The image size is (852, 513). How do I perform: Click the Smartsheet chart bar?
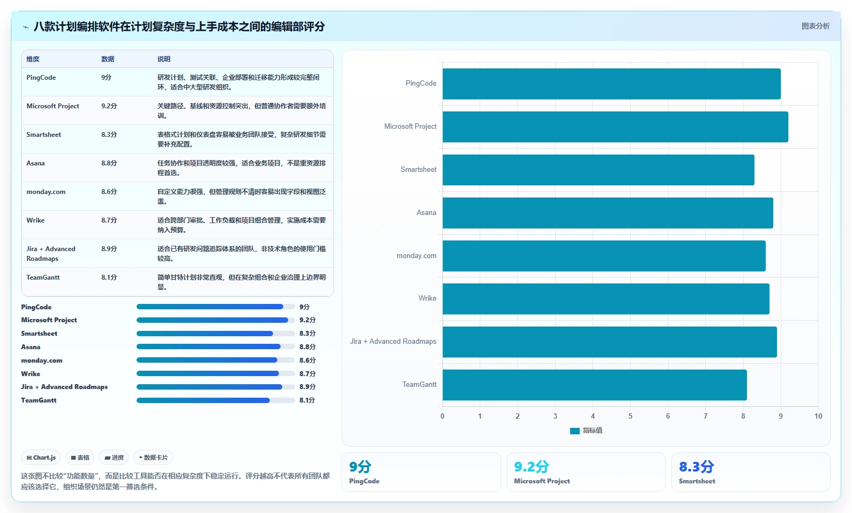(598, 170)
